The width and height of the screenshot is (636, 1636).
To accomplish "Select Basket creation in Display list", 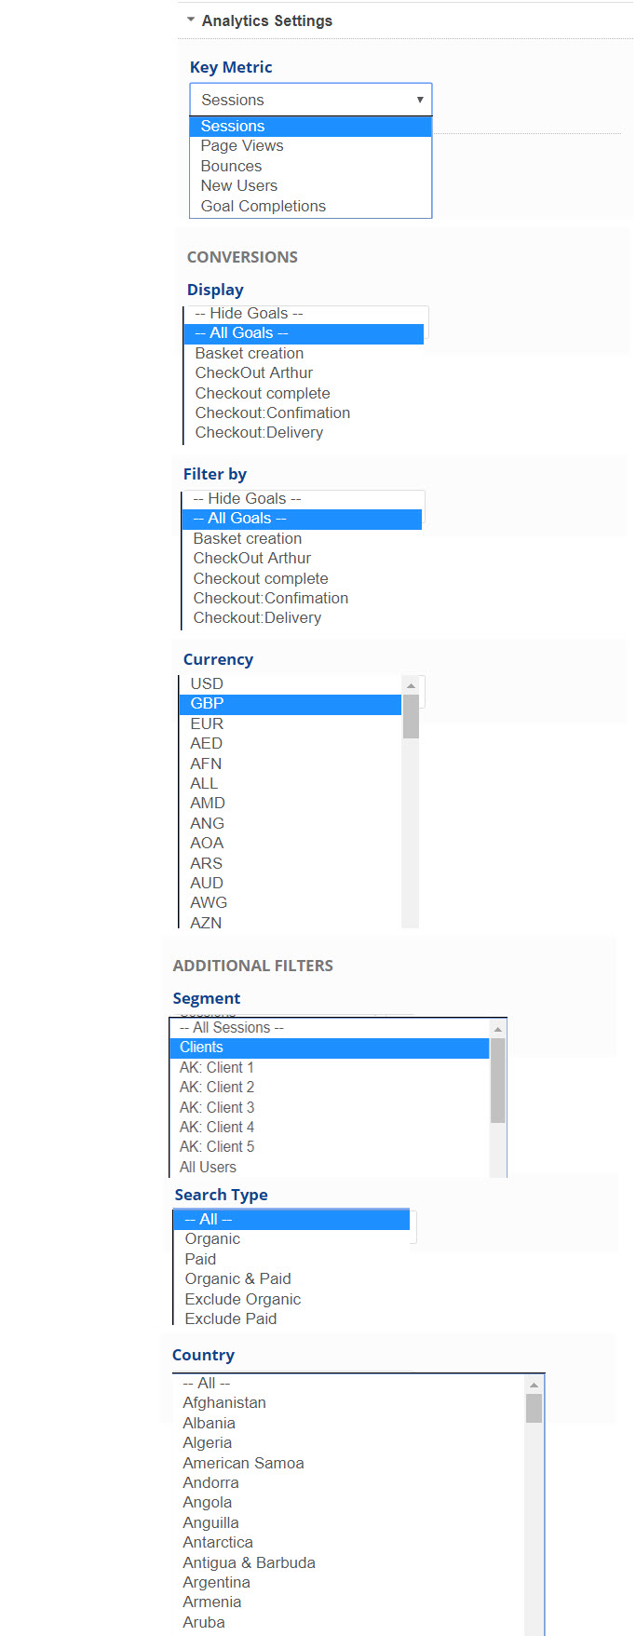I will 250,354.
